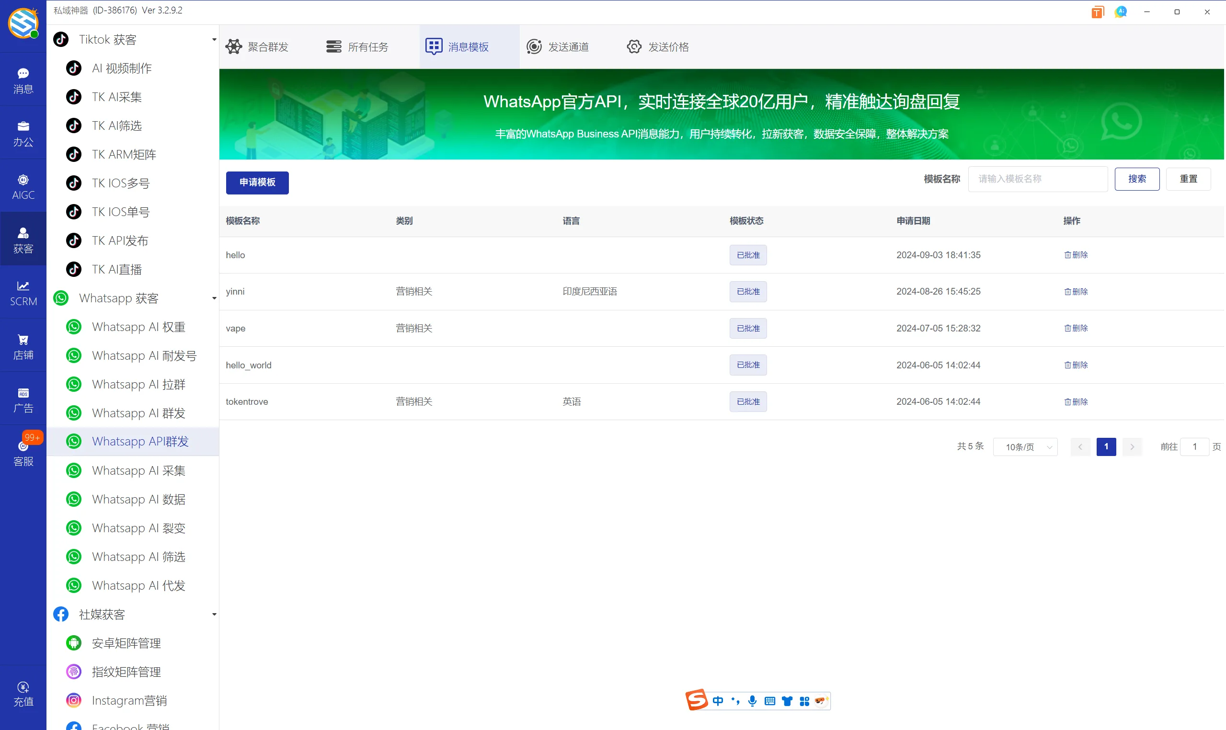1226x730 pixels.
Task: Open the 消息 sidebar icon
Action: point(23,80)
